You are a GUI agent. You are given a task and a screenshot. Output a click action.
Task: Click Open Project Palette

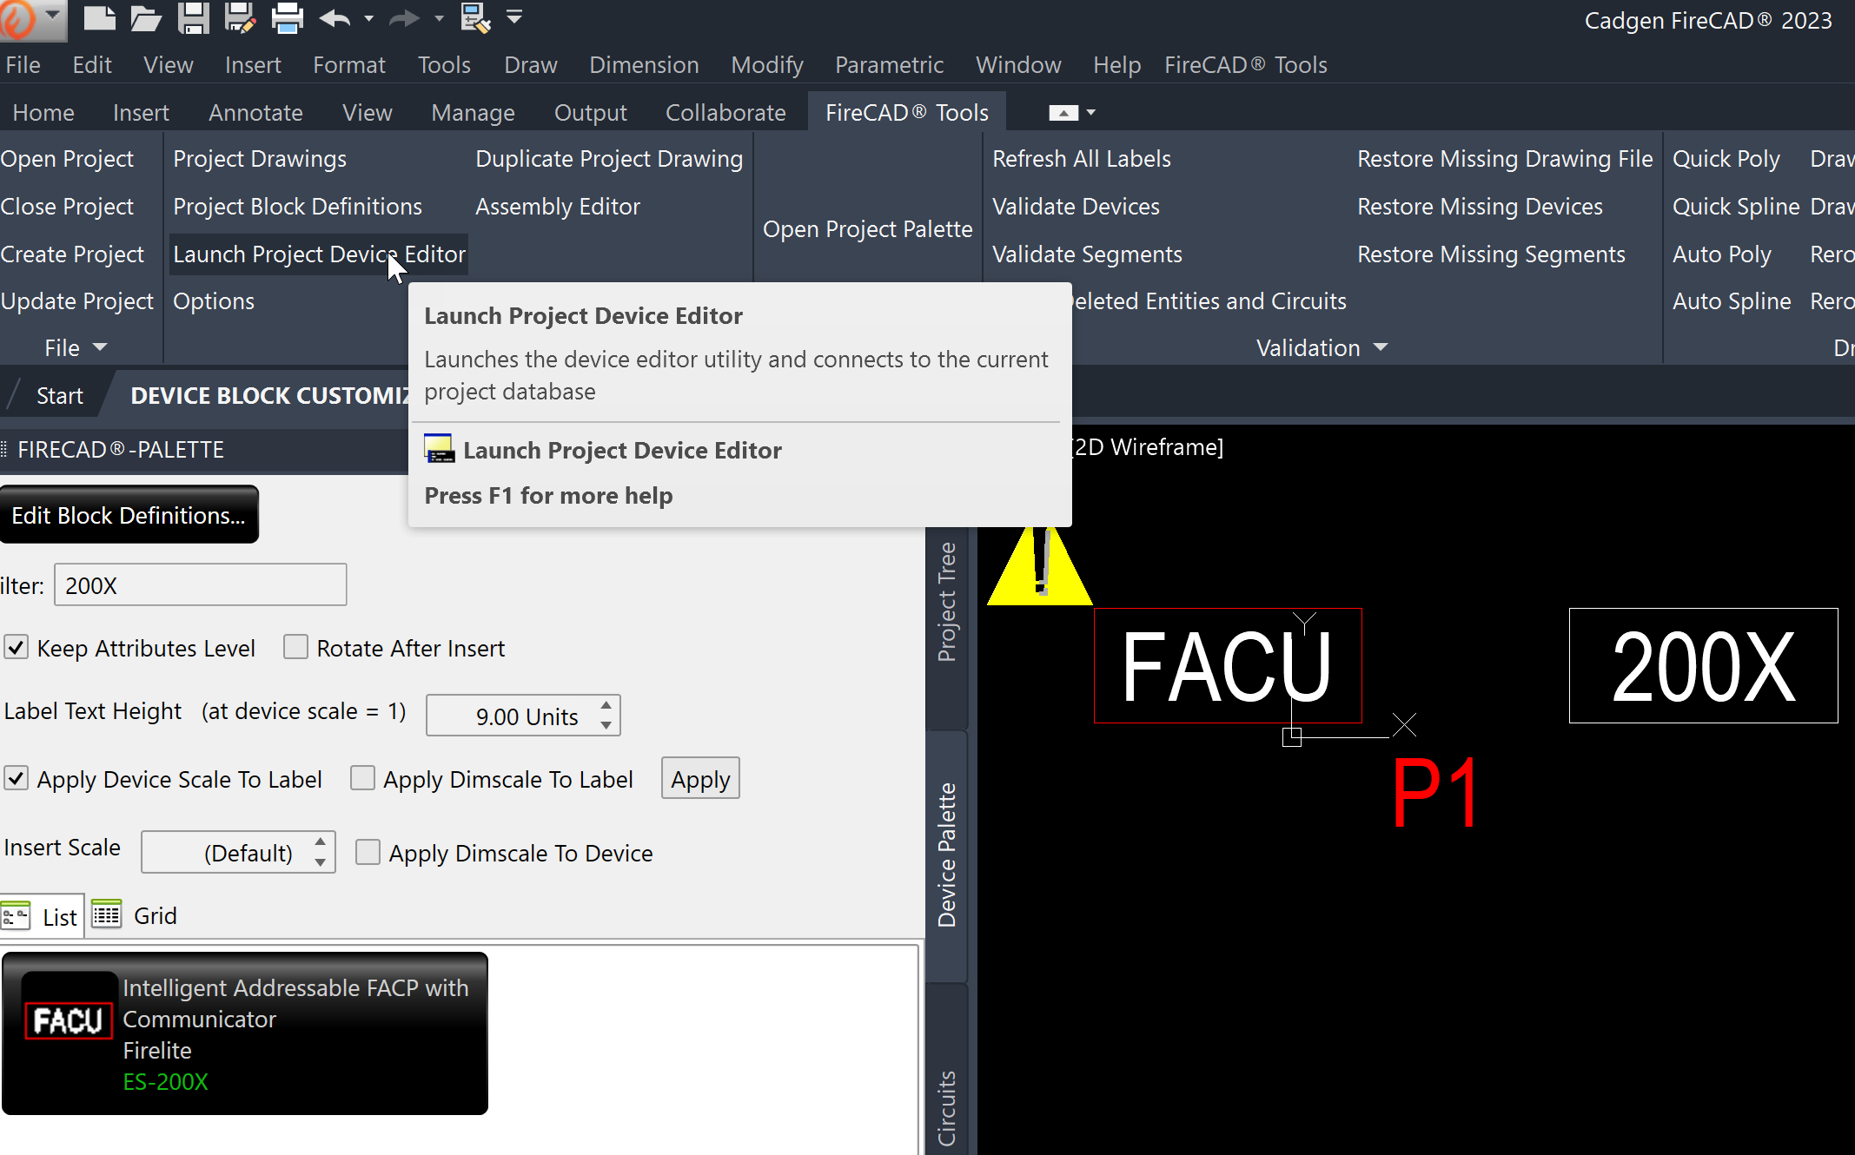(867, 228)
